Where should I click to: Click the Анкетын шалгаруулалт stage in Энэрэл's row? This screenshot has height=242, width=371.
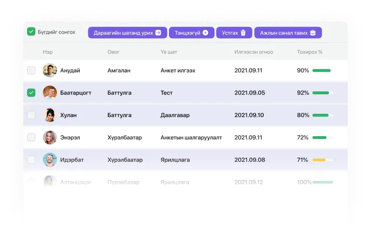(x=191, y=138)
